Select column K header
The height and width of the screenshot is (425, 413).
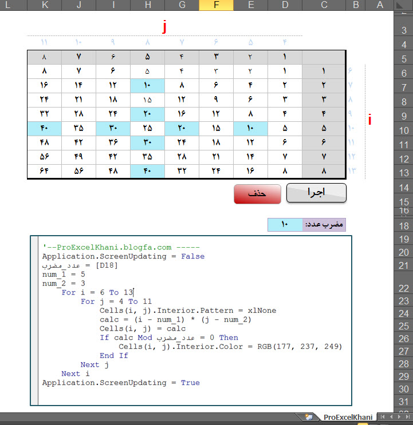tap(44, 5)
